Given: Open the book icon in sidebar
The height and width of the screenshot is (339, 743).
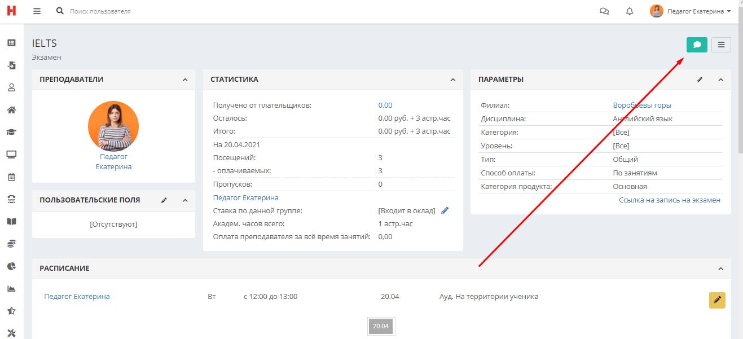Looking at the screenshot, I should (x=11, y=221).
